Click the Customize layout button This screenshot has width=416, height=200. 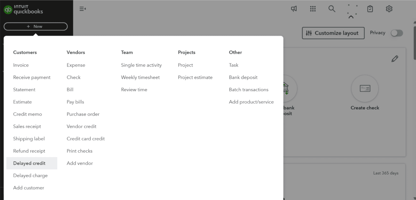click(x=333, y=33)
